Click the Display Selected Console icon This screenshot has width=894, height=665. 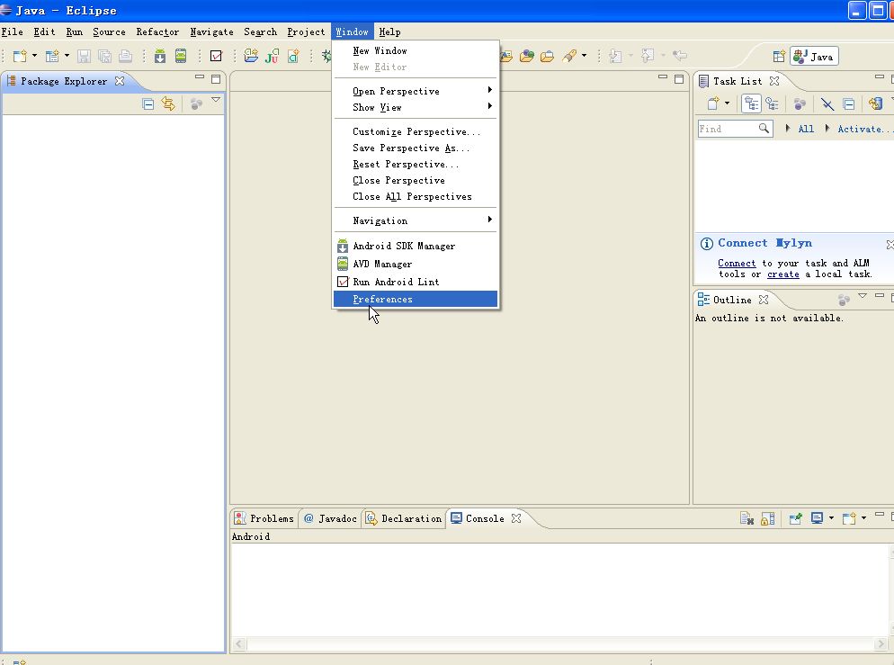817,518
